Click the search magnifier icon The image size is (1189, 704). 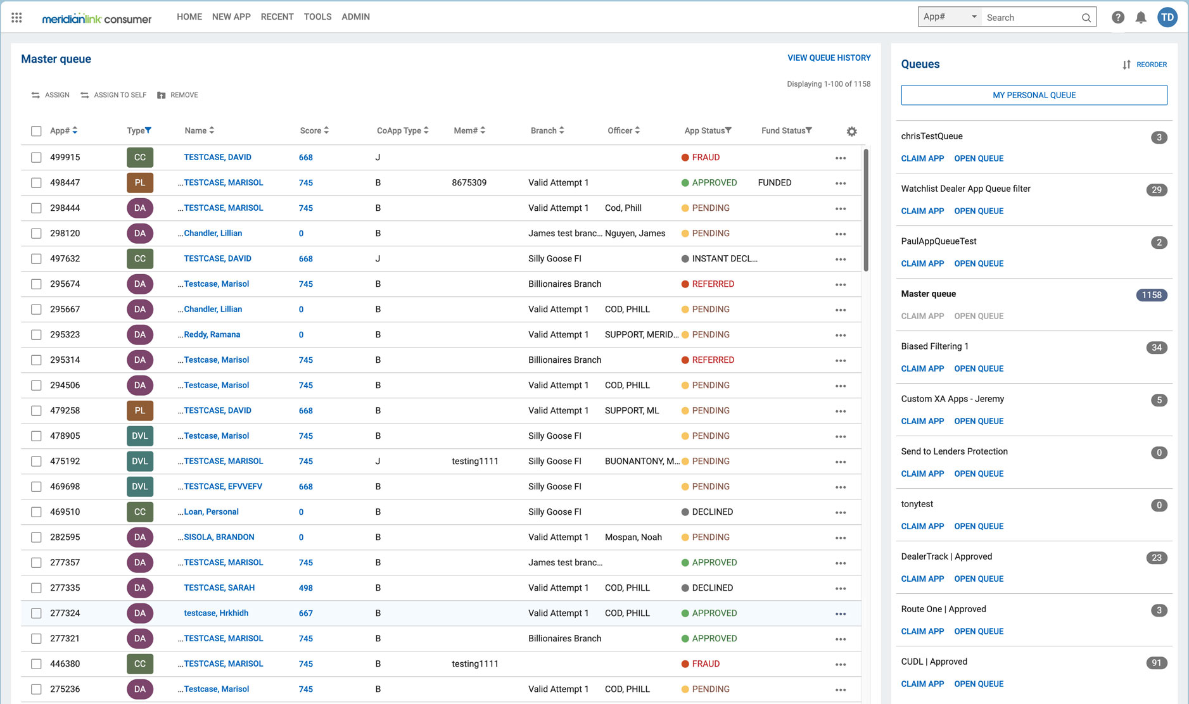pyautogui.click(x=1086, y=17)
